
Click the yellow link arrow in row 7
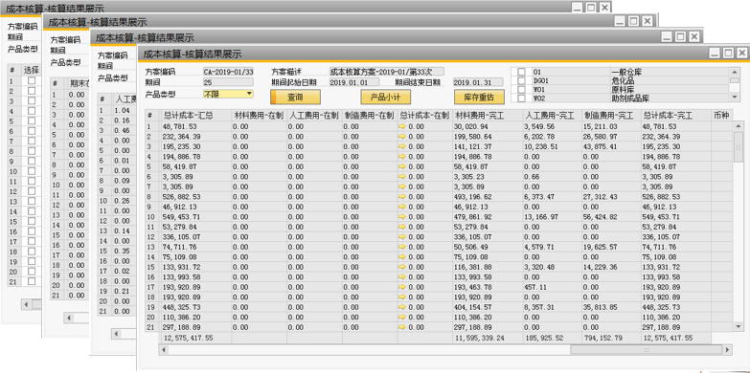[x=401, y=186]
